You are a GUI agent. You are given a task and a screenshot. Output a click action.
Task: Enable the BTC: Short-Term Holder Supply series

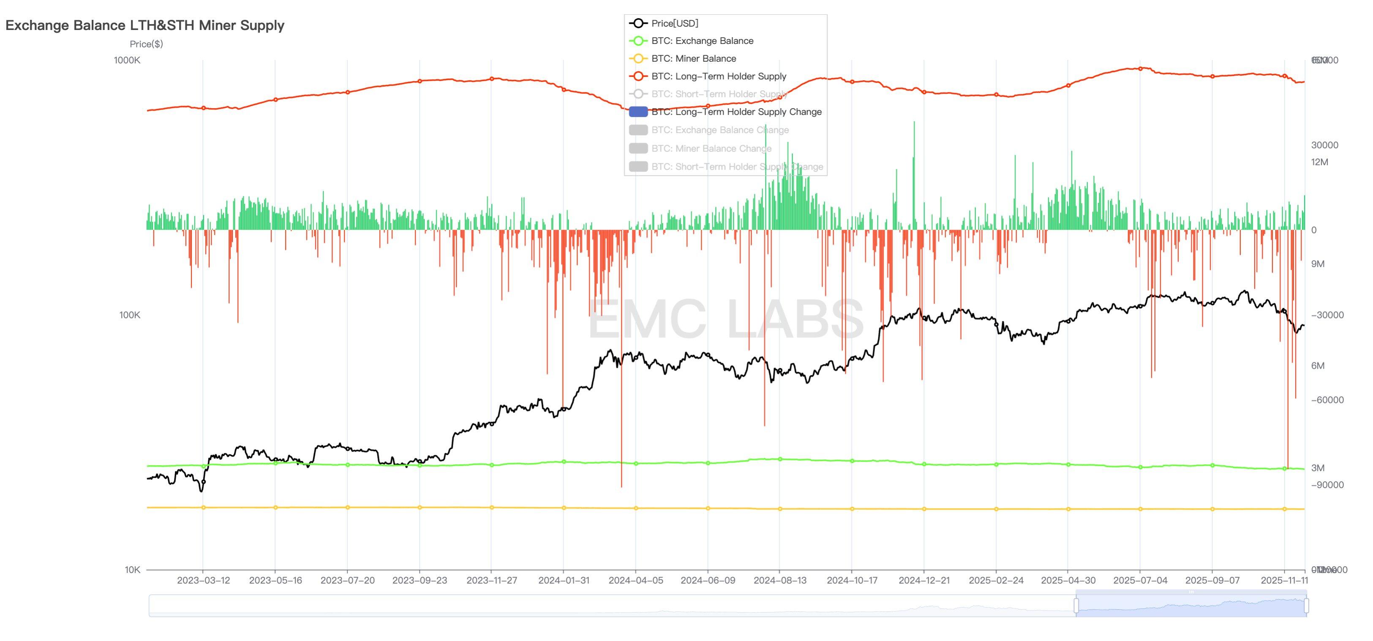tap(709, 94)
